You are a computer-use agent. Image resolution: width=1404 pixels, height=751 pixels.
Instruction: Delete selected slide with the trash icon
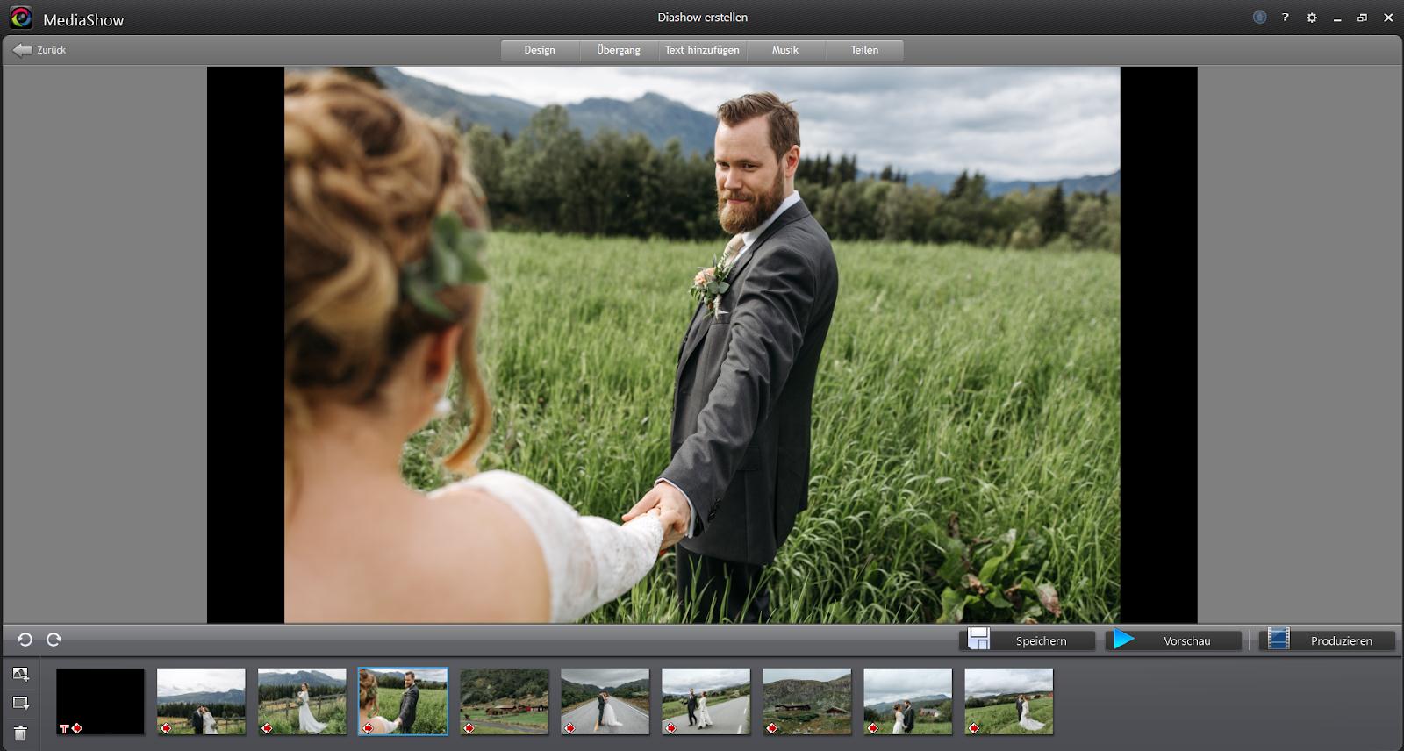[x=21, y=733]
